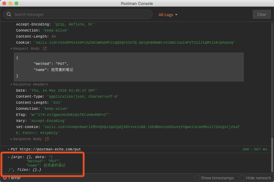Open Request Body in external view icon

coord(45,49)
